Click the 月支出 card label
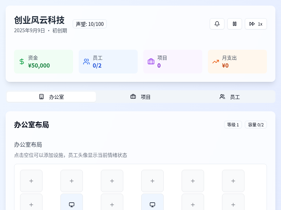Image resolution: width=281 pixels, height=210 pixels. 229,58
